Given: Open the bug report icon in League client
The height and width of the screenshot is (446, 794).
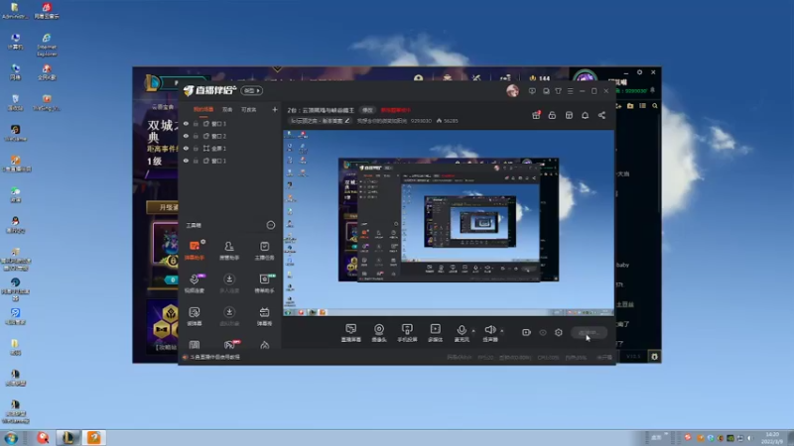Looking at the screenshot, I should click(x=654, y=357).
